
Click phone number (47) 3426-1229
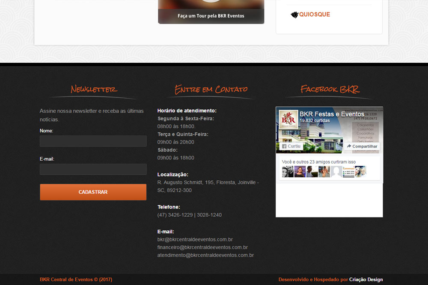[175, 215]
